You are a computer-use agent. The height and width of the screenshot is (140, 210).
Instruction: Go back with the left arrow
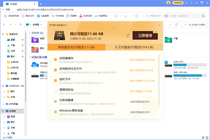pos(4,25)
